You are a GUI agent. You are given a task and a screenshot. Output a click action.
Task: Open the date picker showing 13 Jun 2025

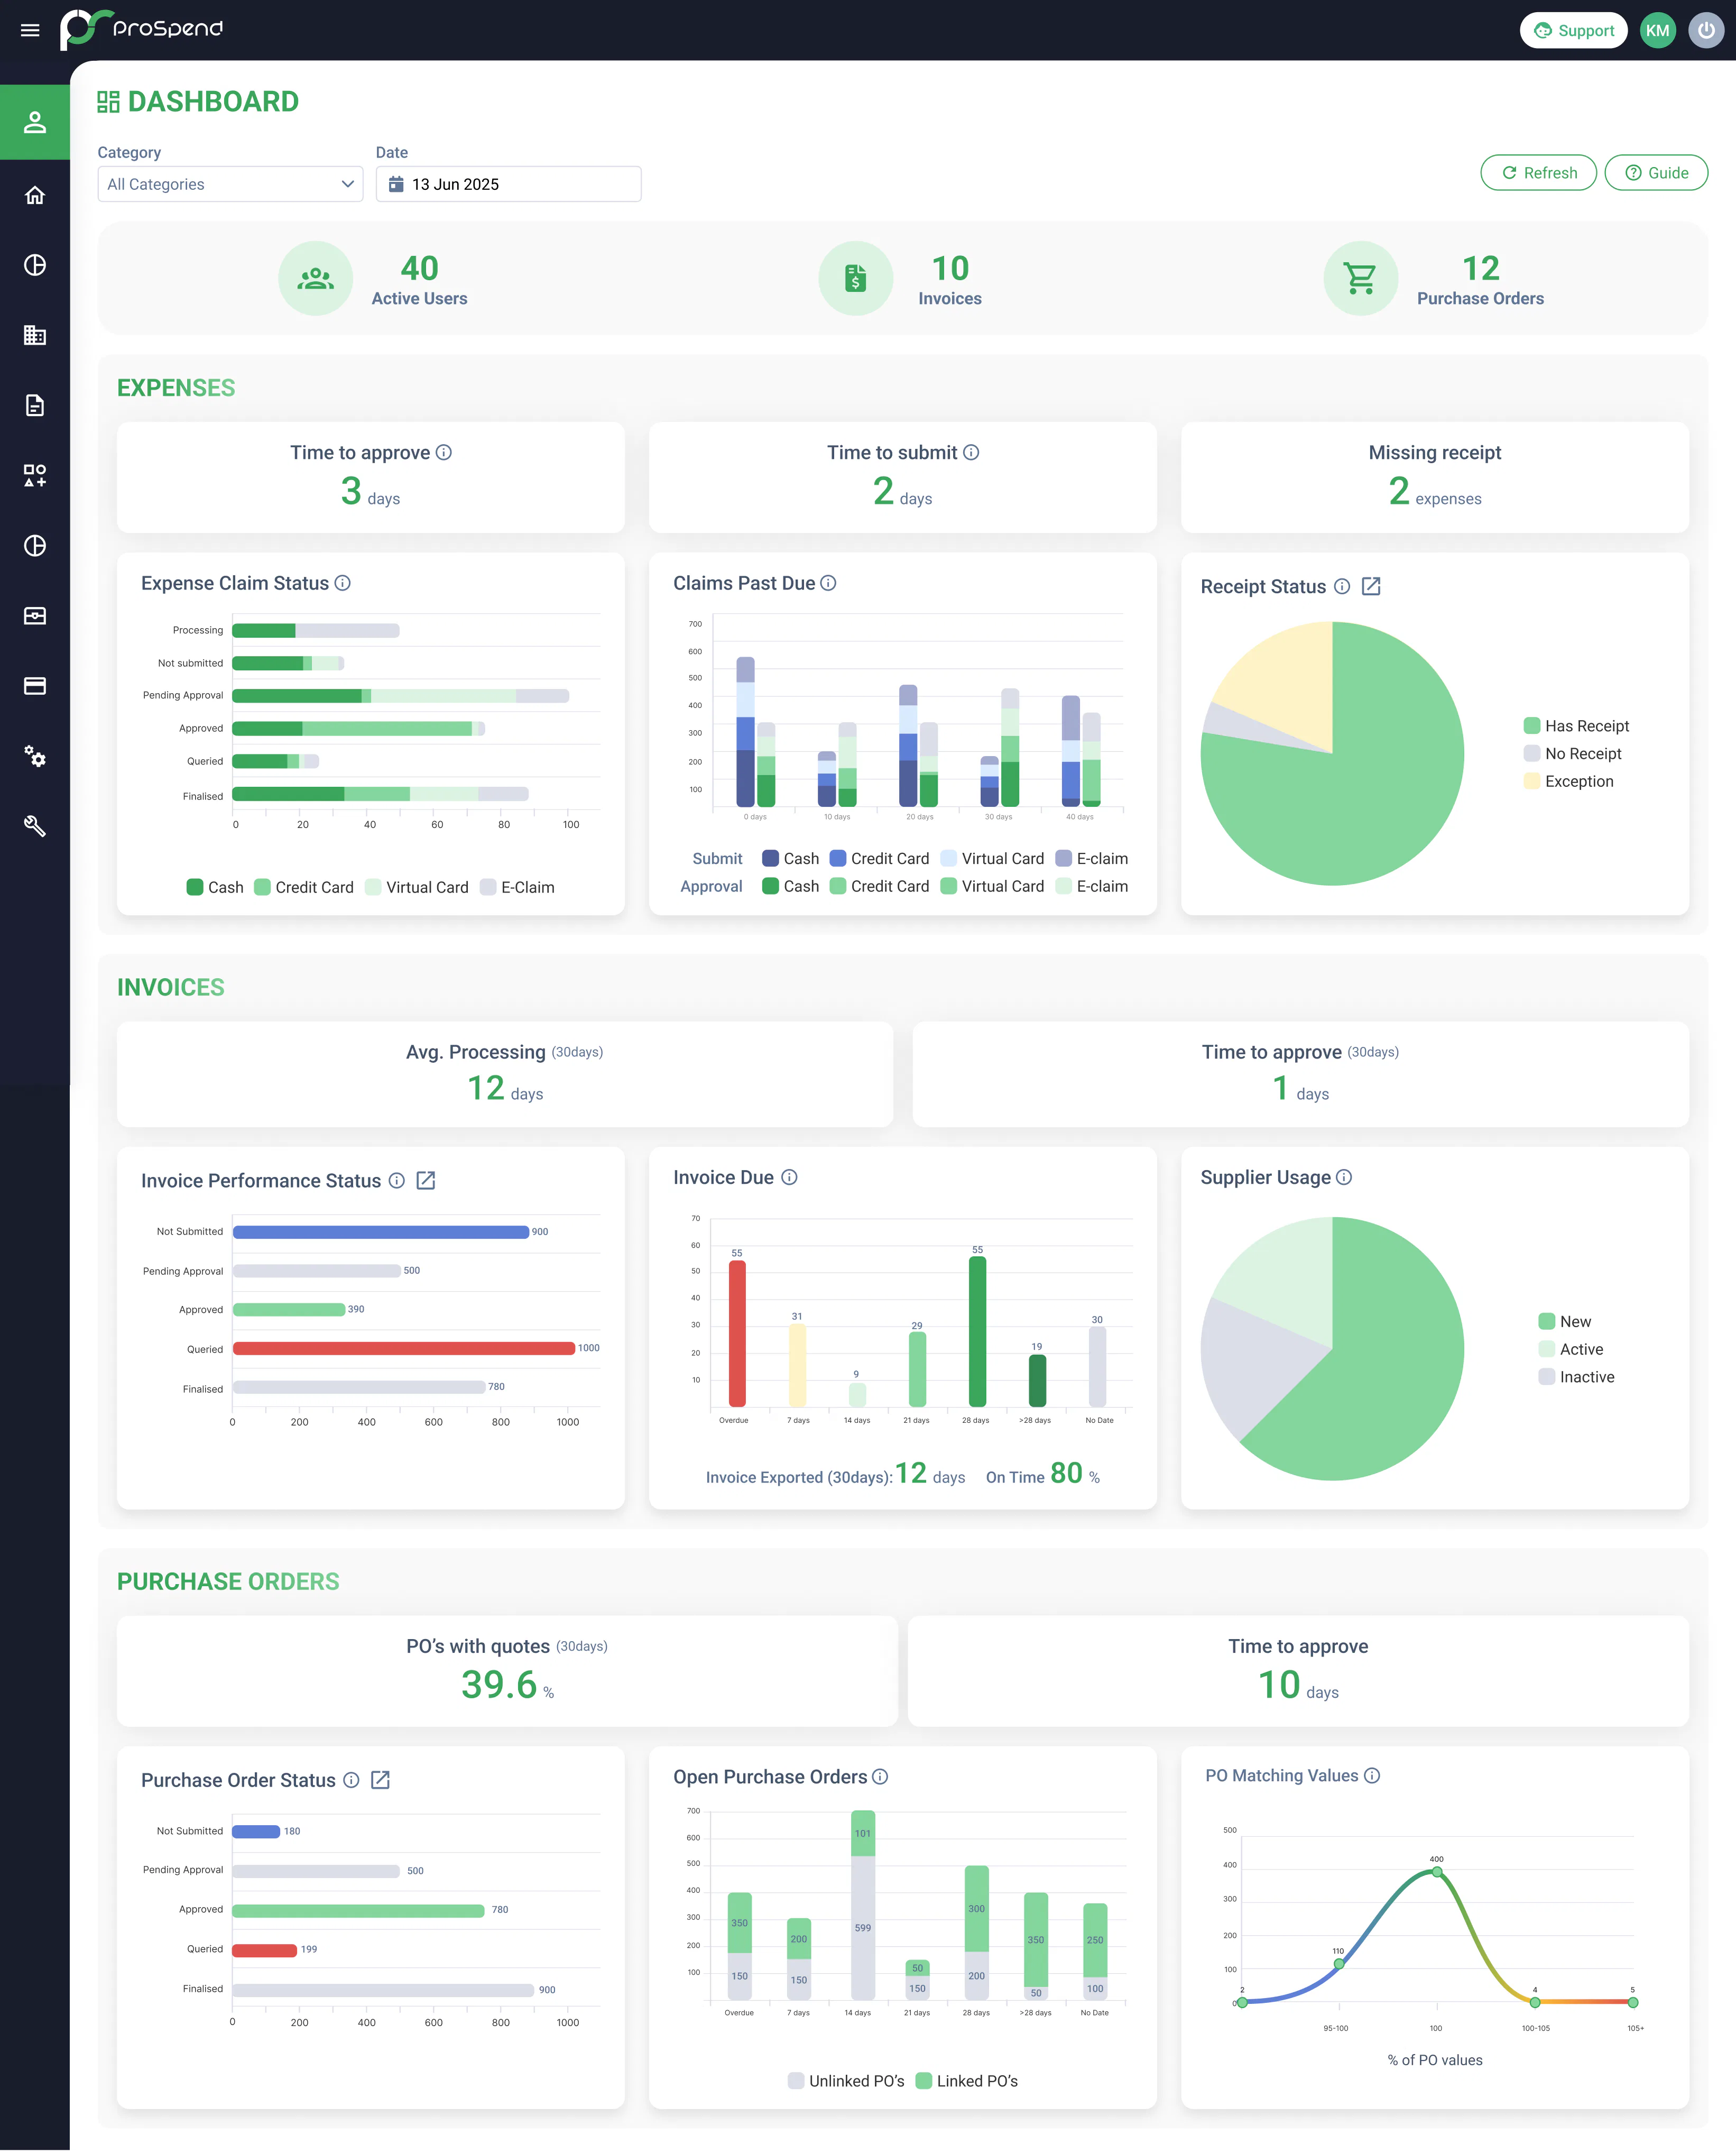coord(508,184)
